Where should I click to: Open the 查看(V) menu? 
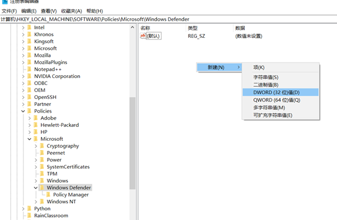[x=49, y=11]
